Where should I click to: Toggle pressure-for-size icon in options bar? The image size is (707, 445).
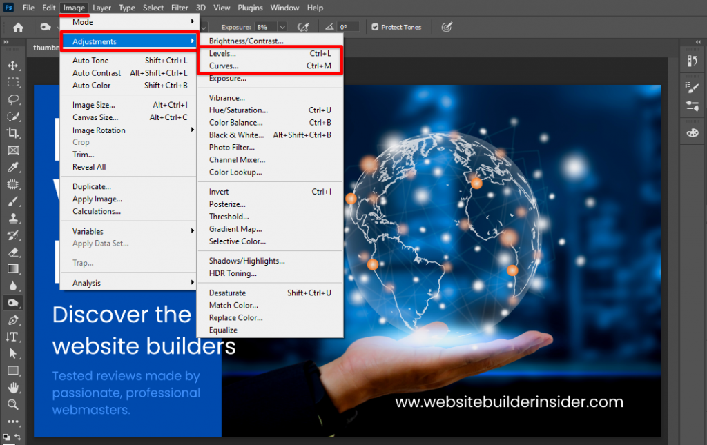pos(447,27)
